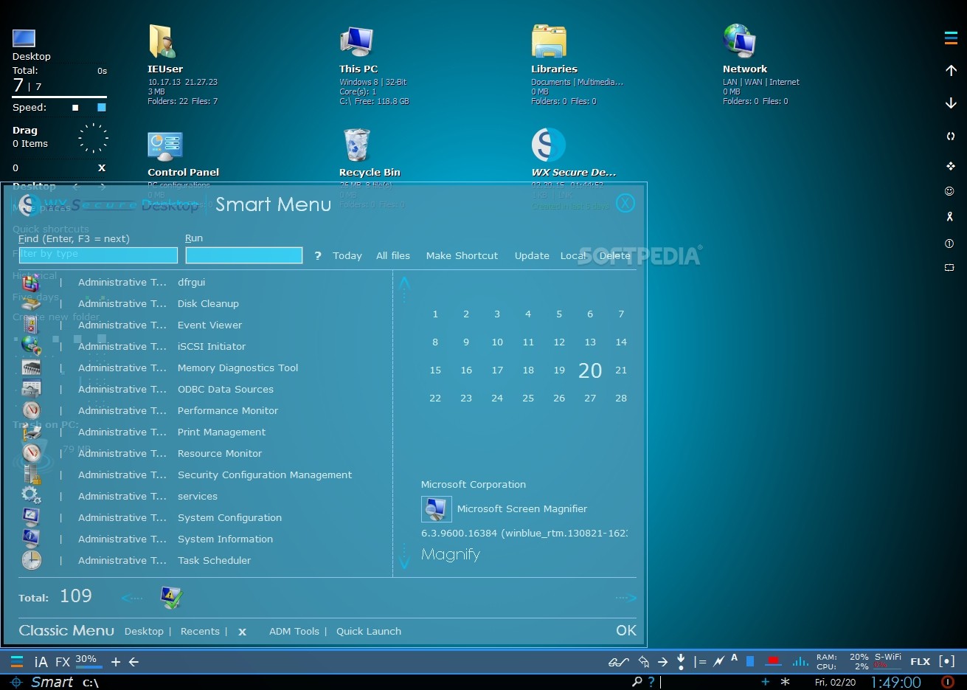The image size is (967, 690).
Task: Click the search magnifier icon in the bottom bar
Action: tap(637, 682)
